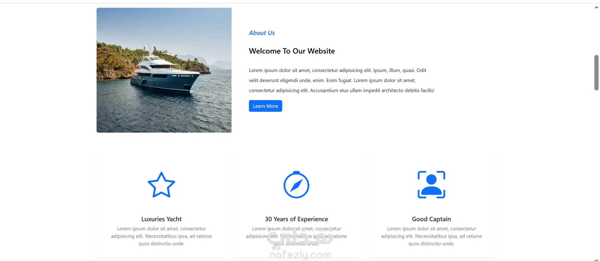This screenshot has width=600, height=261.
Task: Click the vertical scrollbar thumb
Action: pyautogui.click(x=596, y=73)
